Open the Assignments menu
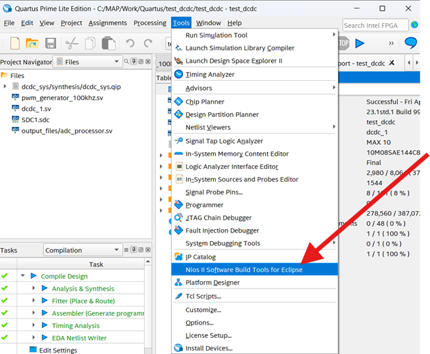 [107, 23]
